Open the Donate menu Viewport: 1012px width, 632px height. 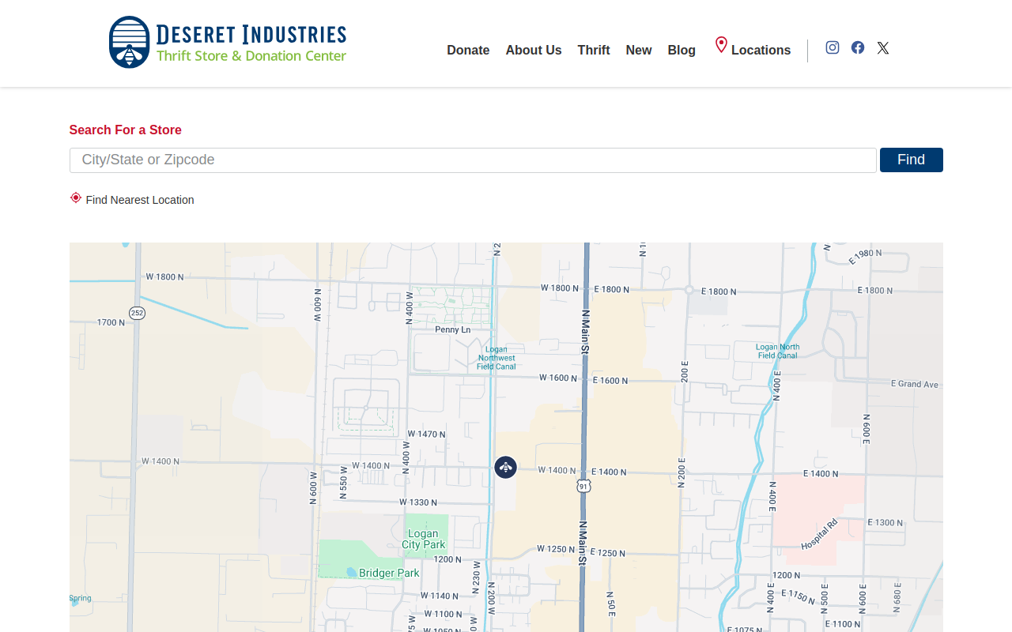(468, 51)
